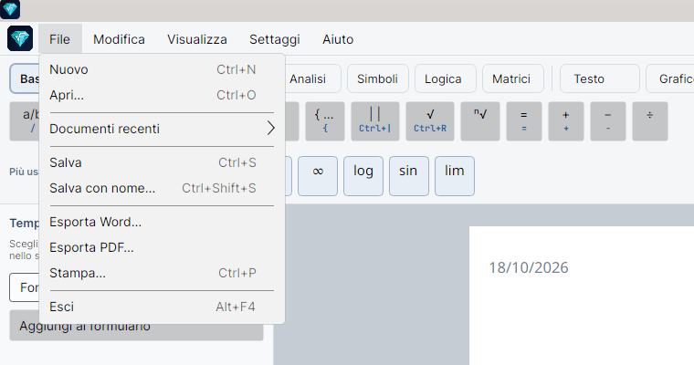
Task: Choose Stampa... from the File menu
Action: (x=162, y=273)
